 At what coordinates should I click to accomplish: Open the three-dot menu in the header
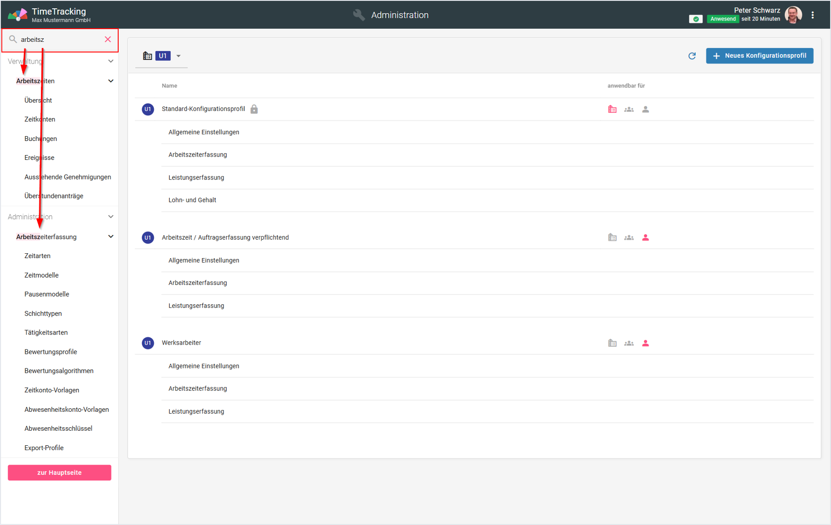[x=813, y=15]
